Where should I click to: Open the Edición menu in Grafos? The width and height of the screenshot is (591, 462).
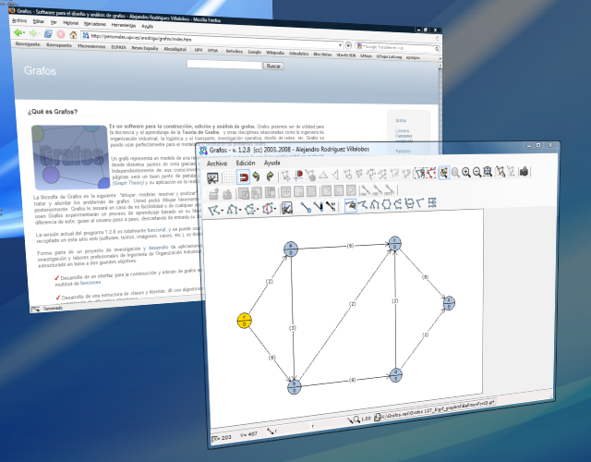point(246,162)
